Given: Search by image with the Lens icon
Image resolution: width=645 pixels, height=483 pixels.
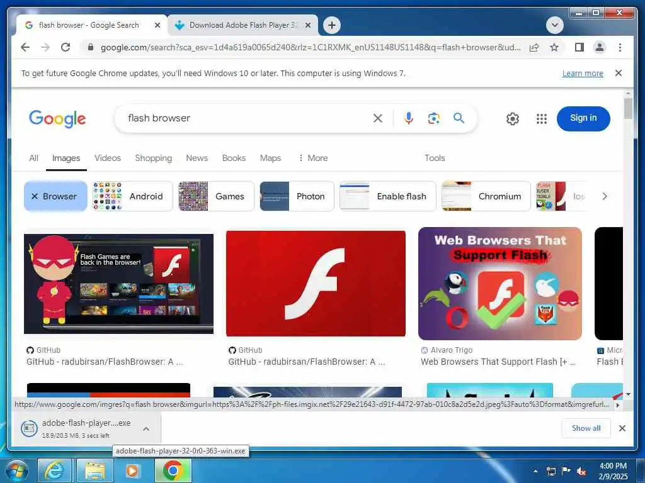Looking at the screenshot, I should [433, 118].
